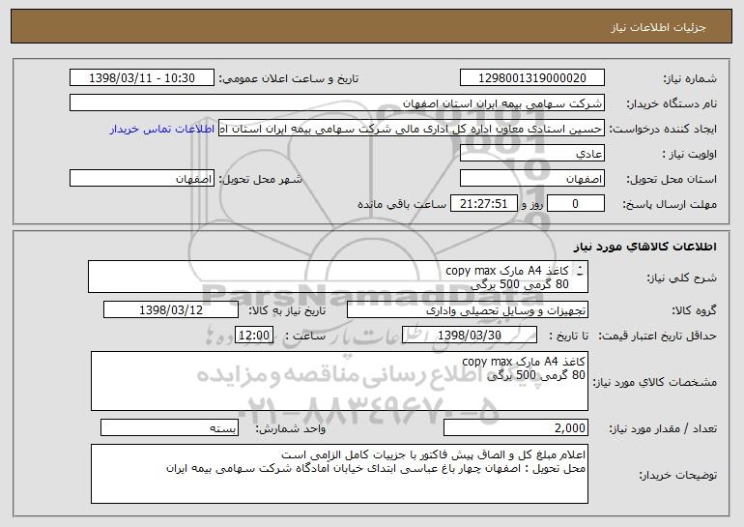Click the شماره نیاز label
Viewport: 744px width, 527px height.
click(x=690, y=78)
